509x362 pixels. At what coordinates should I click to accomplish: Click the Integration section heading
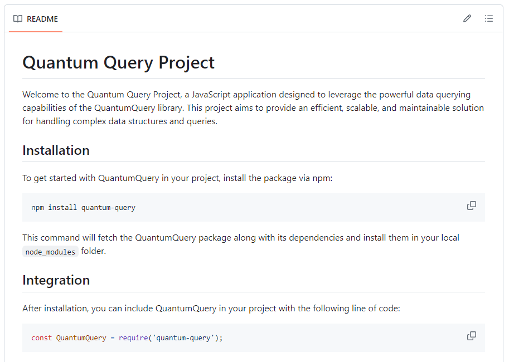(56, 280)
